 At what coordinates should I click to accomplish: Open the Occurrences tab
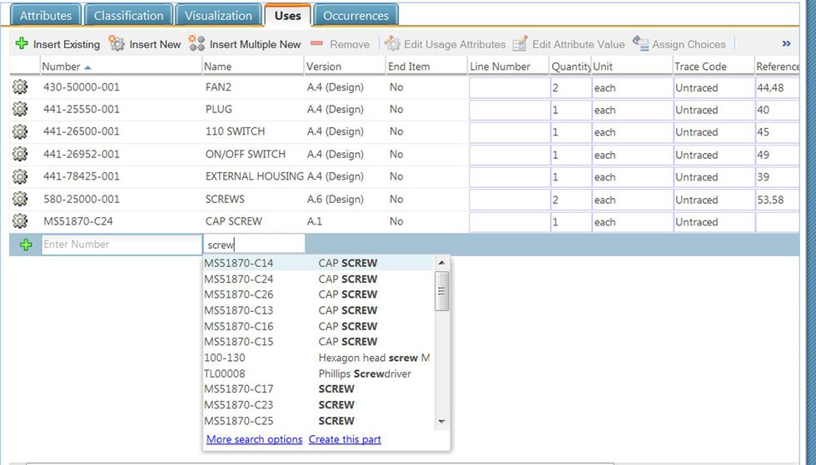(x=356, y=16)
